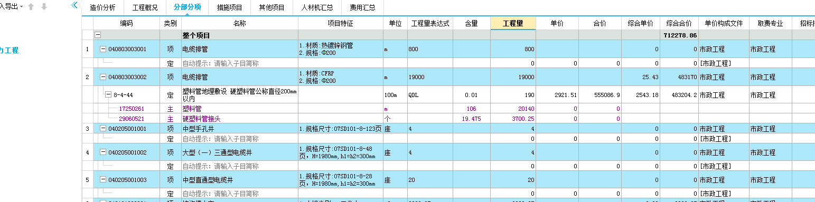Viewport: 815px width, 202px height.
Task: Go to the 费用汇总 tab
Action: 362,8
